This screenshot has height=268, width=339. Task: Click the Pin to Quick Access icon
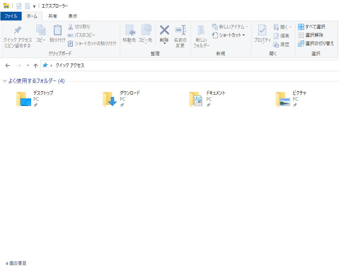coord(17,31)
